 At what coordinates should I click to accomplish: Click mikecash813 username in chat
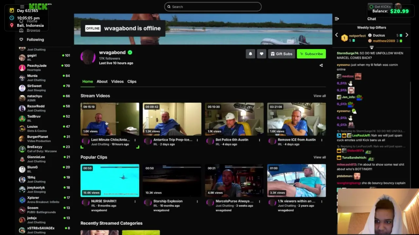point(347,164)
